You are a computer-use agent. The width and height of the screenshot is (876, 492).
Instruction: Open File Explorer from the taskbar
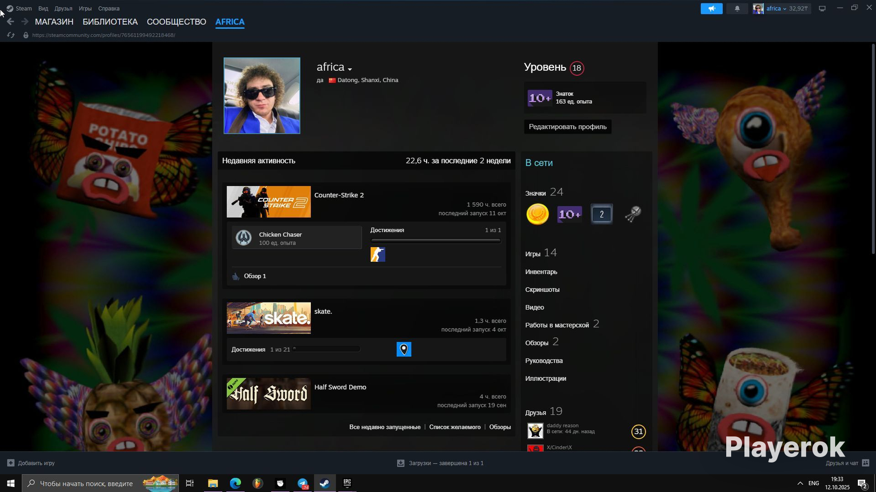[213, 483]
